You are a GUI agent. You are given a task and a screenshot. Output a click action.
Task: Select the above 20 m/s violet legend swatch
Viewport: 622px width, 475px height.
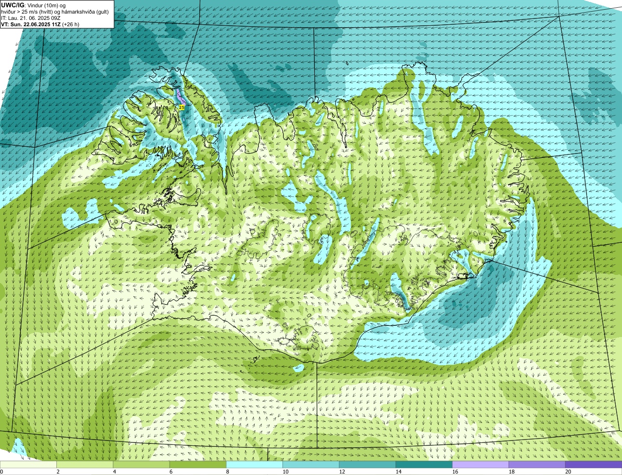(x=594, y=464)
